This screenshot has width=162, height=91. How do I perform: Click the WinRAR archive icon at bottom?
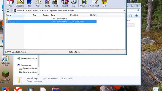tap(55, 89)
